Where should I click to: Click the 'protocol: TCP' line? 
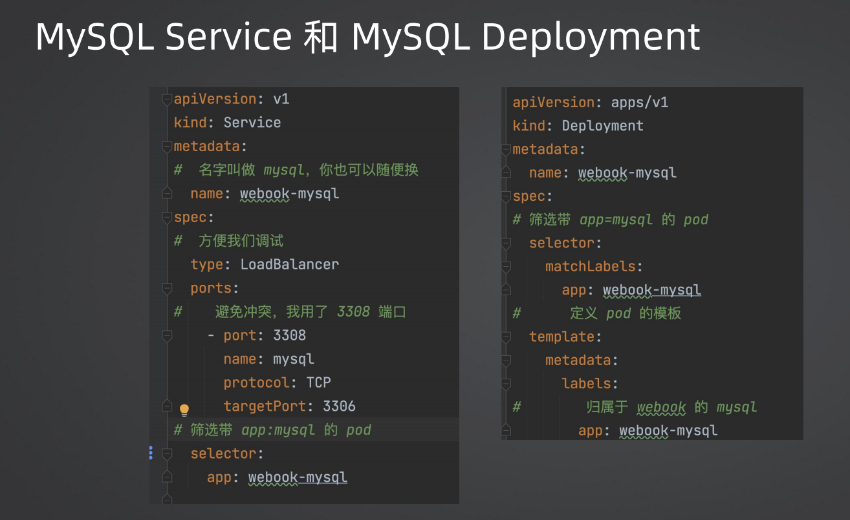pos(278,382)
